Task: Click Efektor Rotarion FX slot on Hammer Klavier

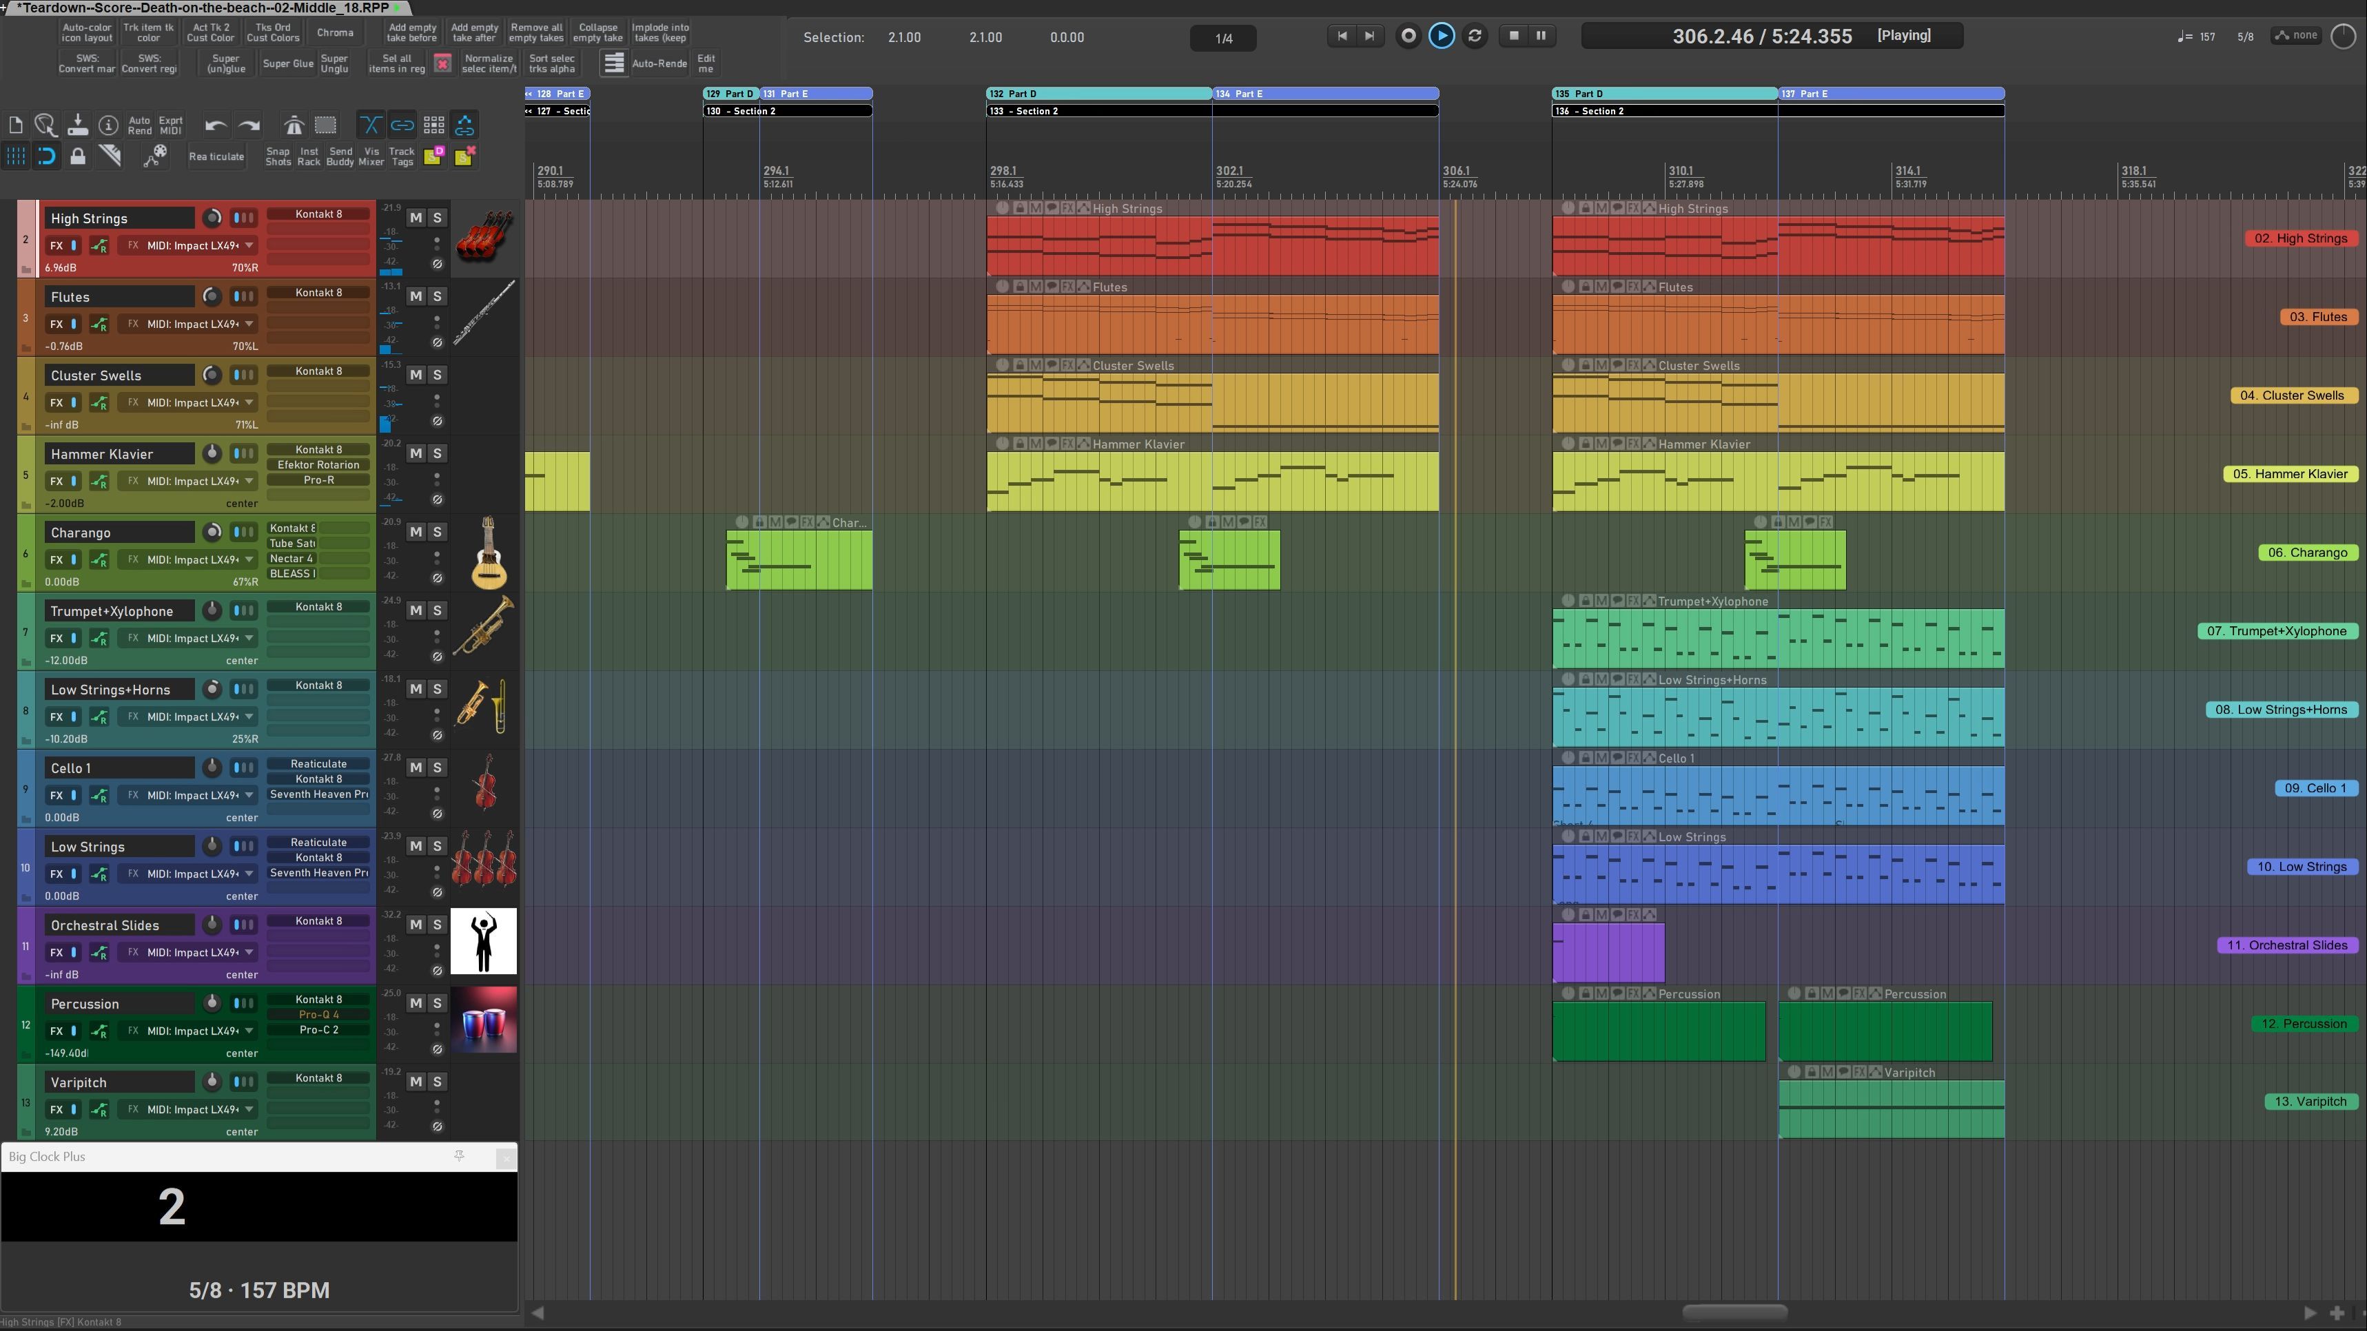Action: pos(319,465)
